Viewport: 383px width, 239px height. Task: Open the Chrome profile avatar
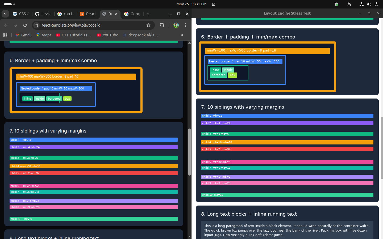(176, 25)
